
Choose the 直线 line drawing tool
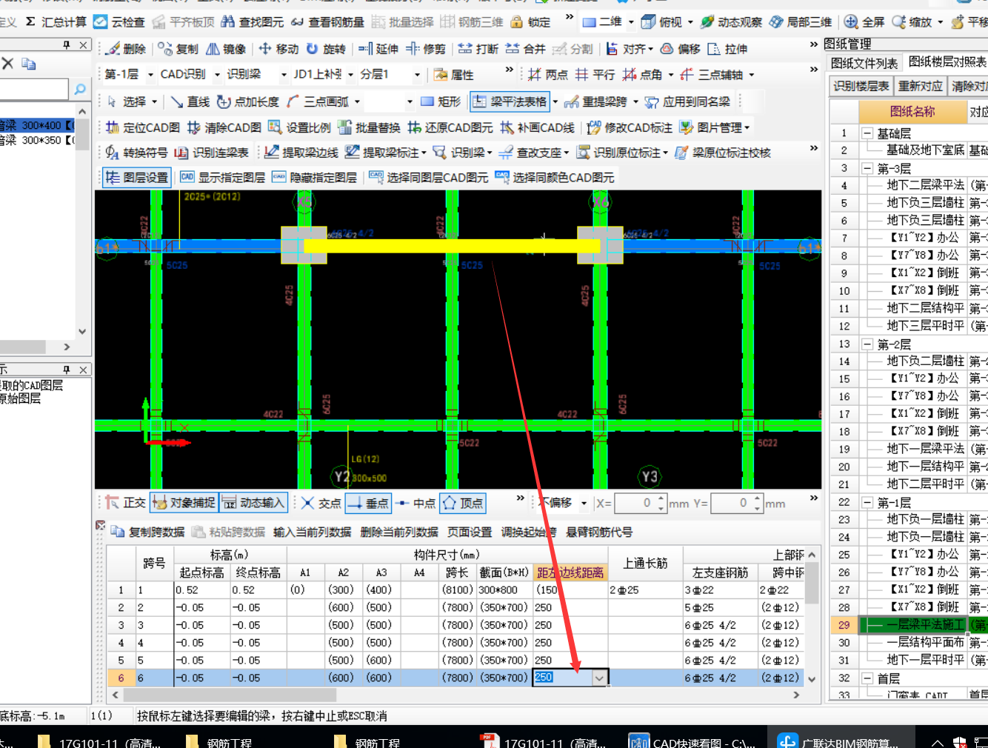coord(190,101)
